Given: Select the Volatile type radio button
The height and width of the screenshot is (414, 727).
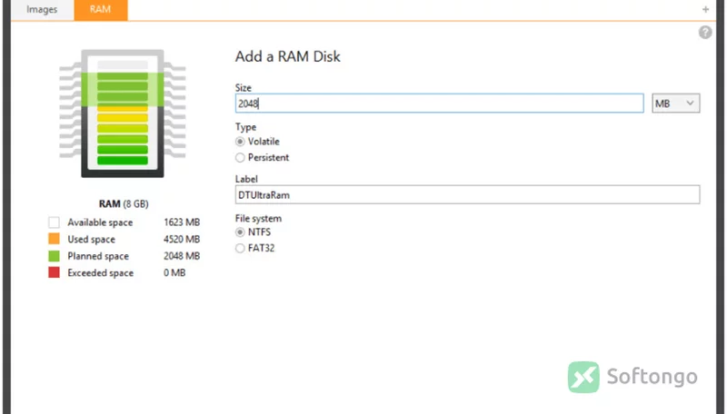Looking at the screenshot, I should (x=240, y=142).
